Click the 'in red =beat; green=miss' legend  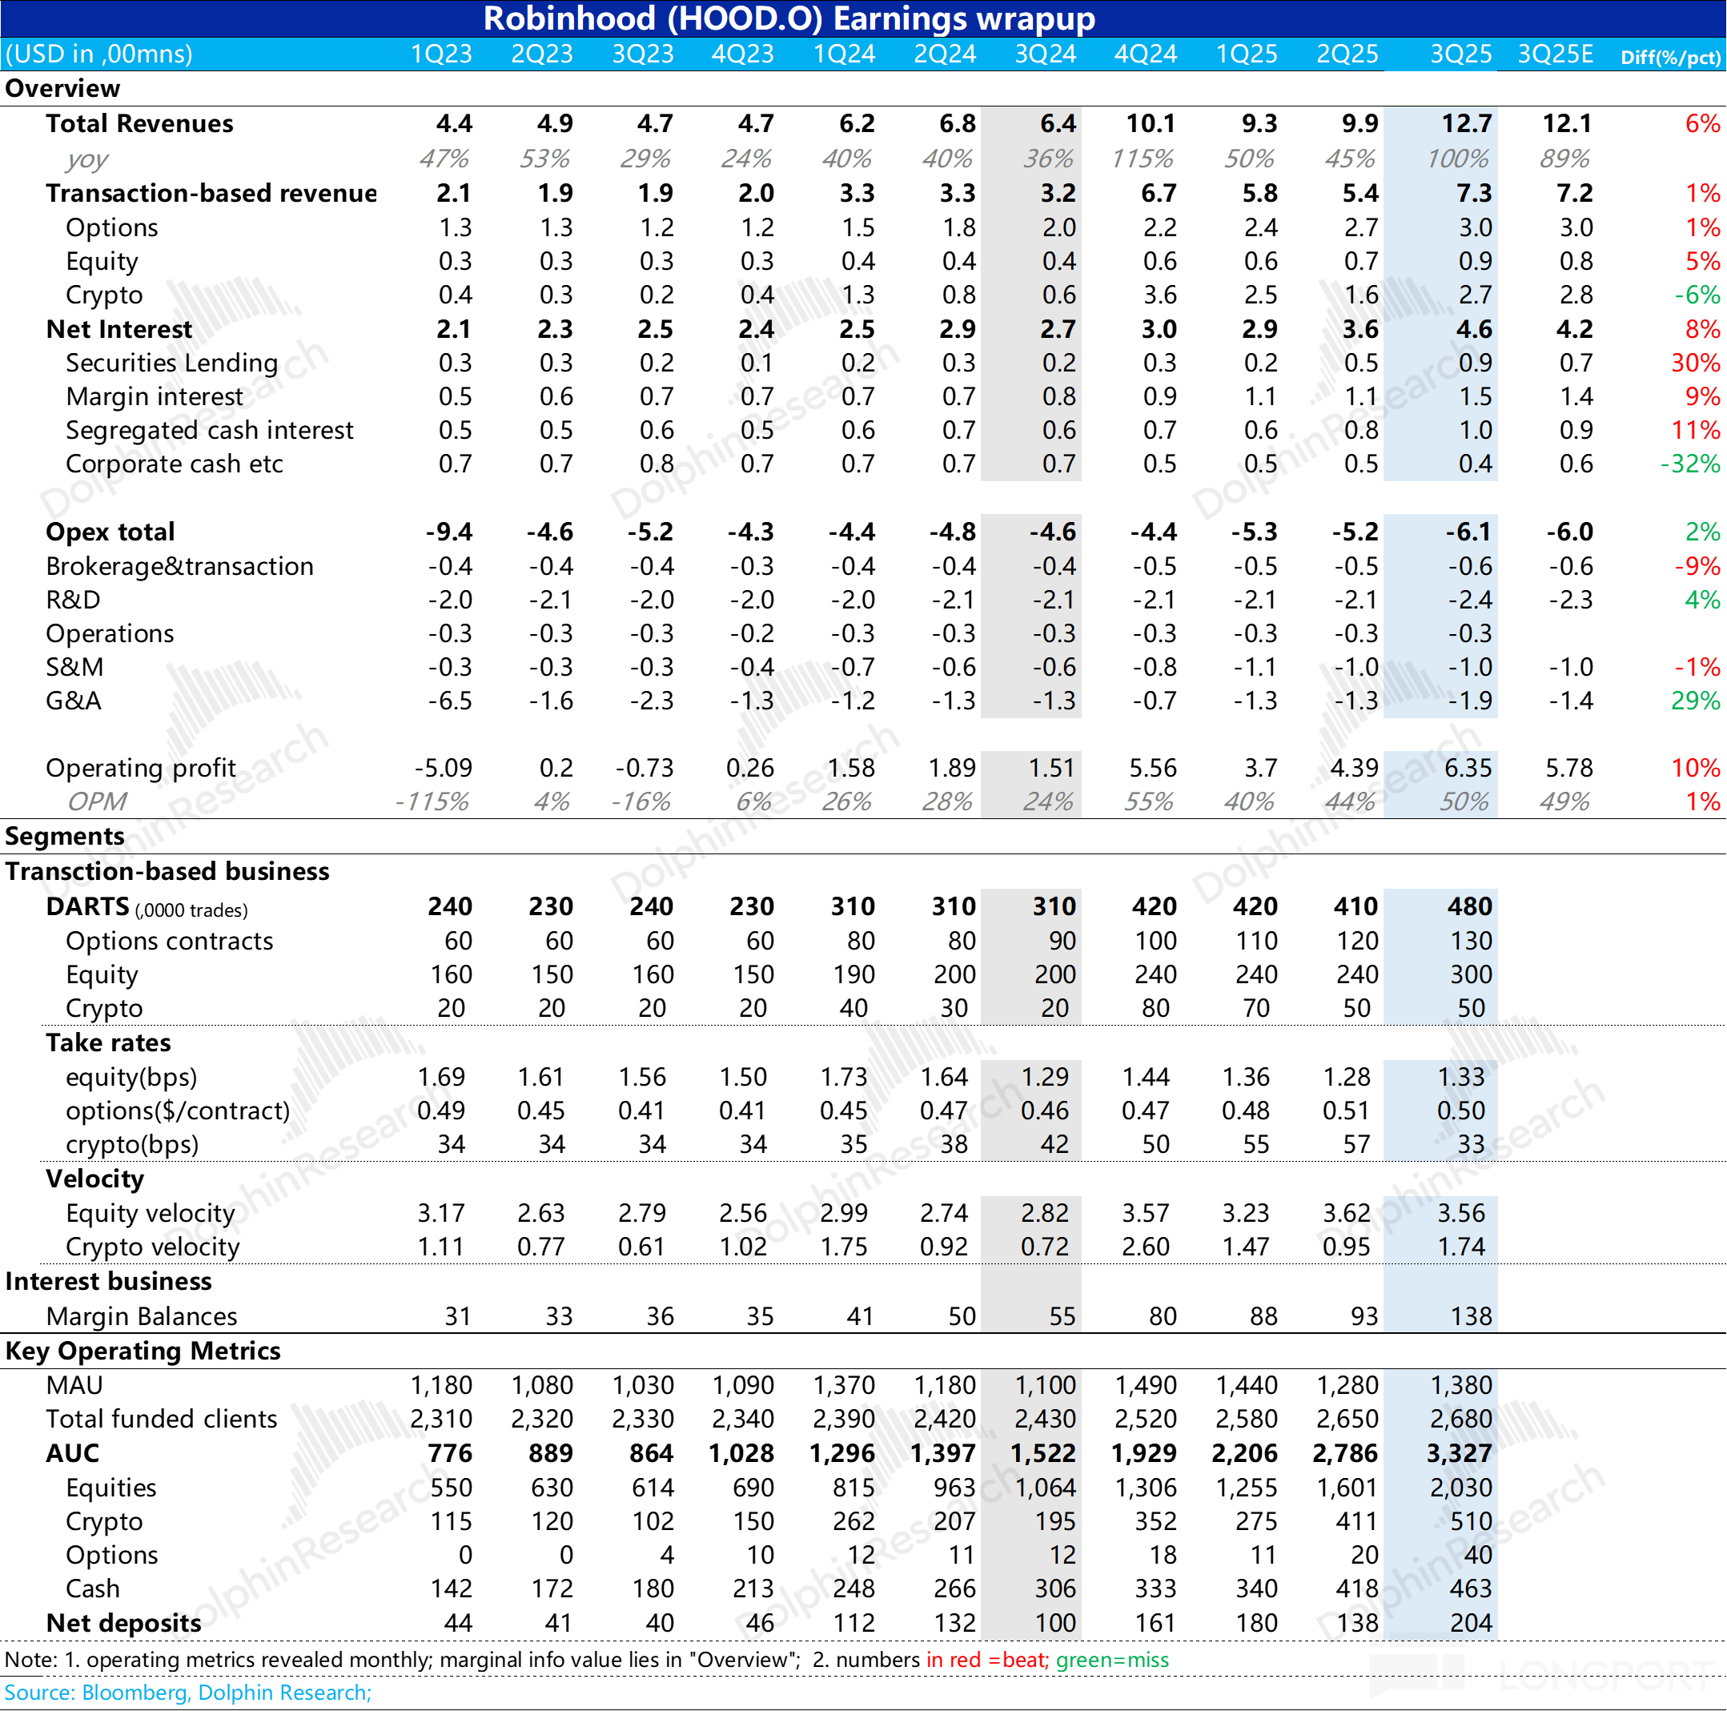[x=1046, y=1660]
